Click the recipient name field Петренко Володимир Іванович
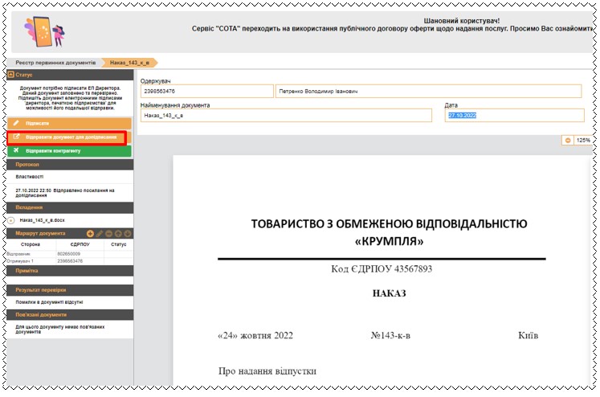The width and height of the screenshot is (600, 397). pos(429,91)
